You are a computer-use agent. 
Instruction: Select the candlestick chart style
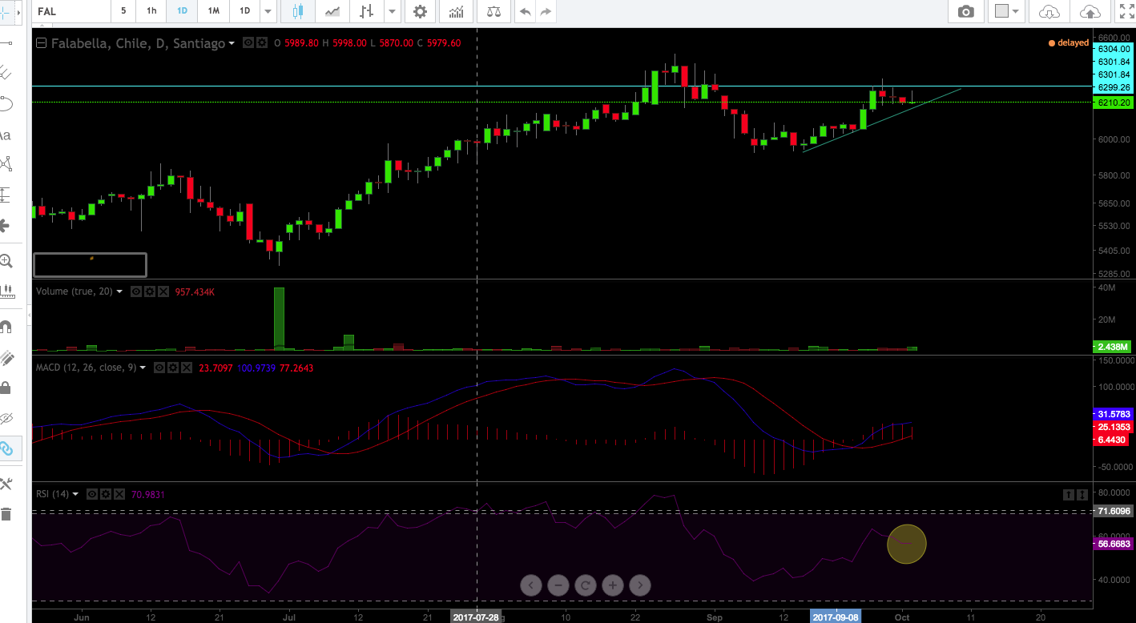[298, 11]
